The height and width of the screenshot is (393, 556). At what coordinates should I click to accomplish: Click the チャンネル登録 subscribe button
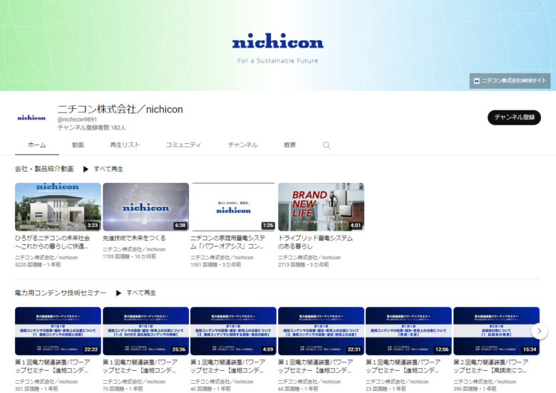(x=514, y=117)
